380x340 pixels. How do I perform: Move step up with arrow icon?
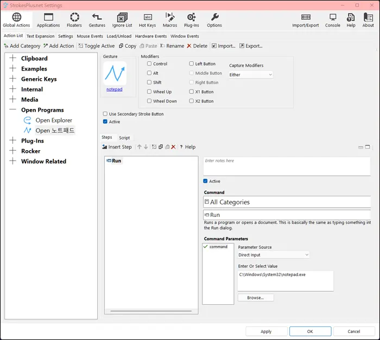140,147
